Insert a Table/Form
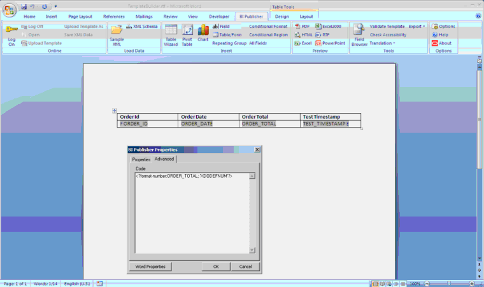The image size is (484, 287). click(227, 35)
